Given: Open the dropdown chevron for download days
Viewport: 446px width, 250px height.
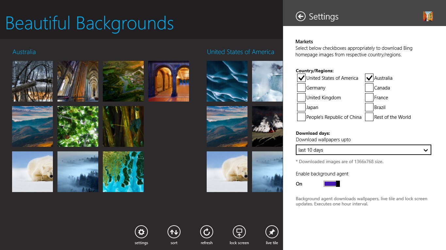Looking at the screenshot, I should [x=425, y=150].
